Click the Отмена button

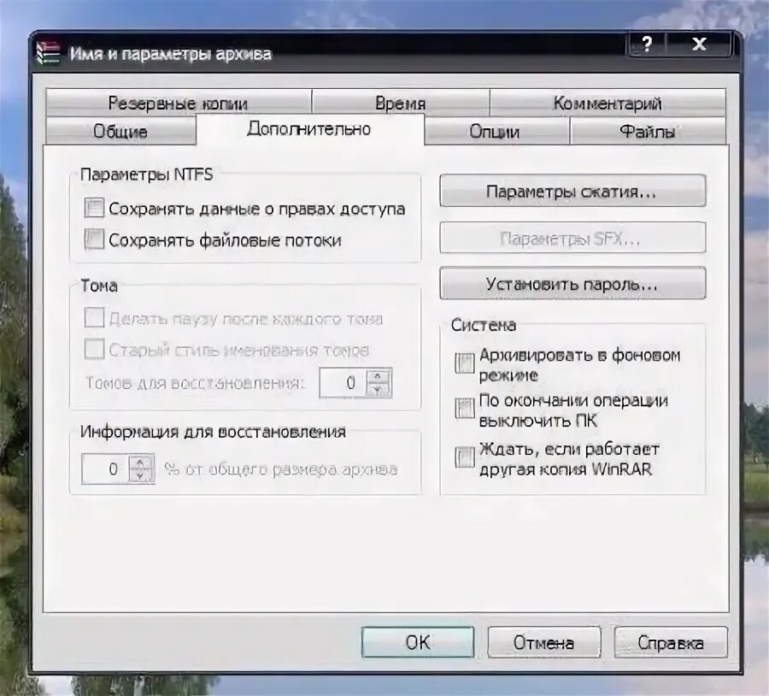tap(544, 642)
